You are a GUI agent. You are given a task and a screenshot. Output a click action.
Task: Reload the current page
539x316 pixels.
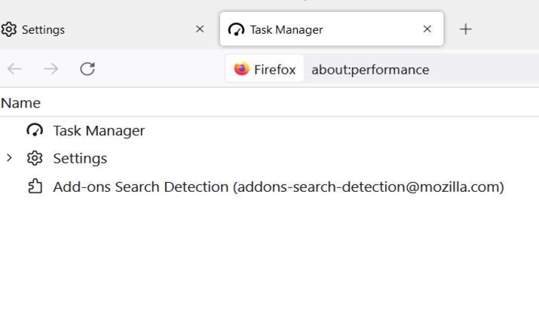87,69
